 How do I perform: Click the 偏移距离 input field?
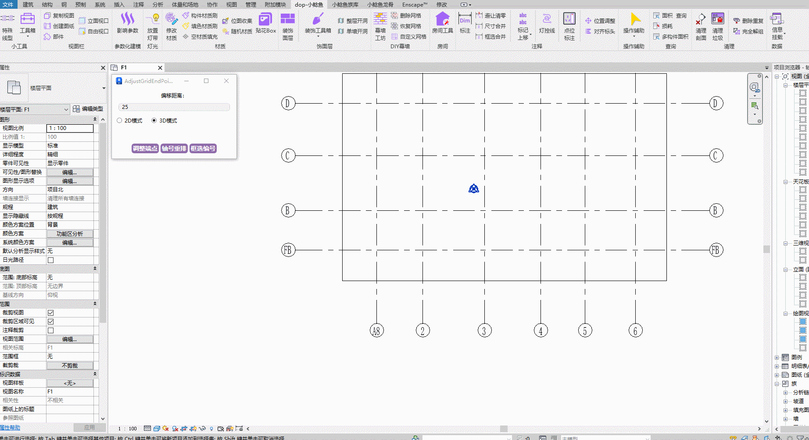[174, 107]
